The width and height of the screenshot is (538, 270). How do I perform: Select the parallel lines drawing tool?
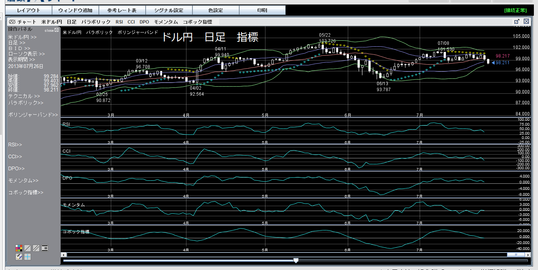click(36, 248)
